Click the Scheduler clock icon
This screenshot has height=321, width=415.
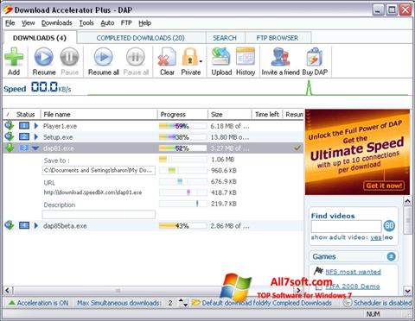[x=348, y=303]
